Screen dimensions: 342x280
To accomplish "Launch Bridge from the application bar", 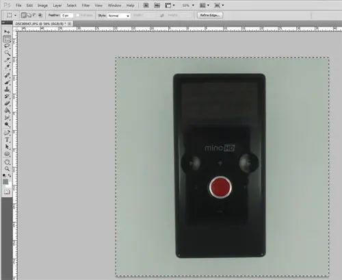I will pyautogui.click(x=146, y=5).
